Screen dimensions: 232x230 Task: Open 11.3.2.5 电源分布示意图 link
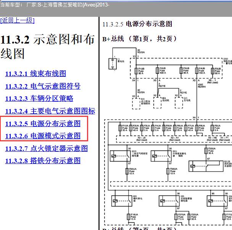click(x=43, y=123)
